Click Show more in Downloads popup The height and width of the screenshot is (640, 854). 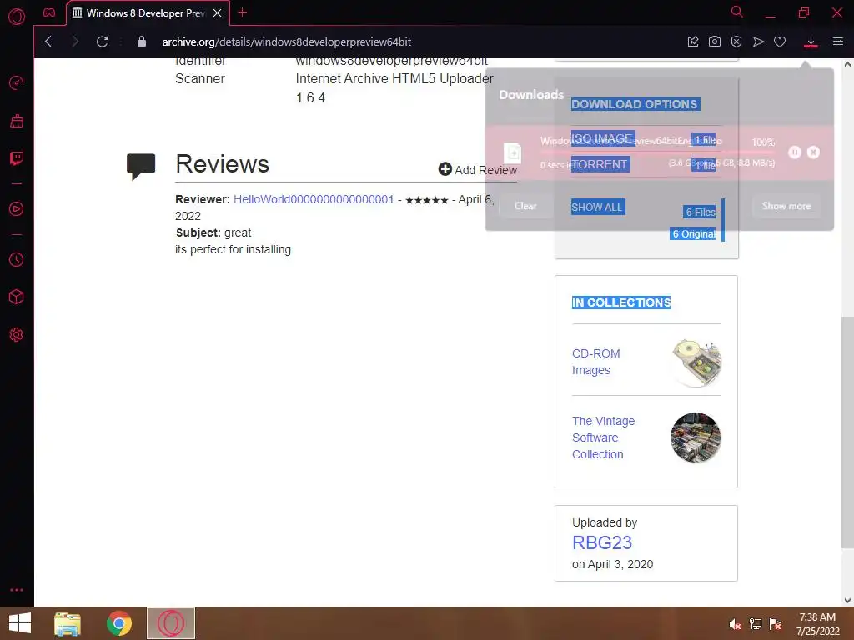[x=786, y=206]
